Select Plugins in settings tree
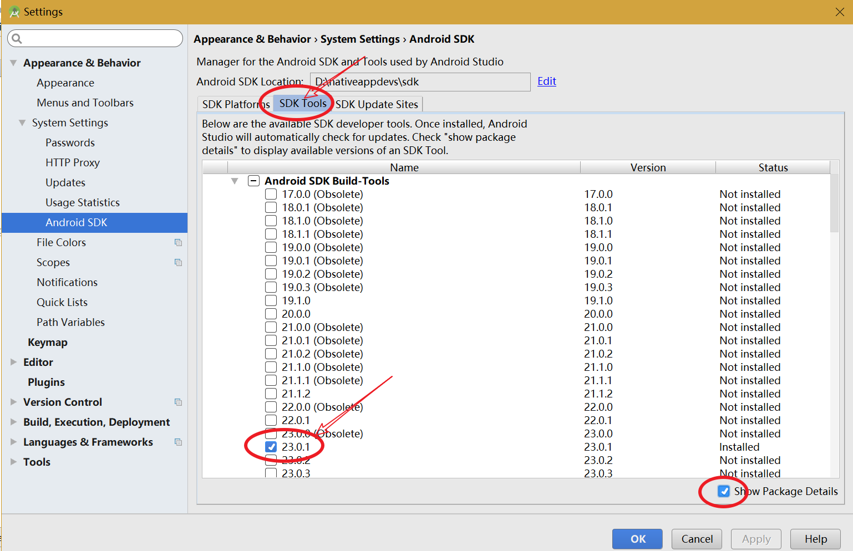Viewport: 853px width, 551px height. pyautogui.click(x=46, y=382)
